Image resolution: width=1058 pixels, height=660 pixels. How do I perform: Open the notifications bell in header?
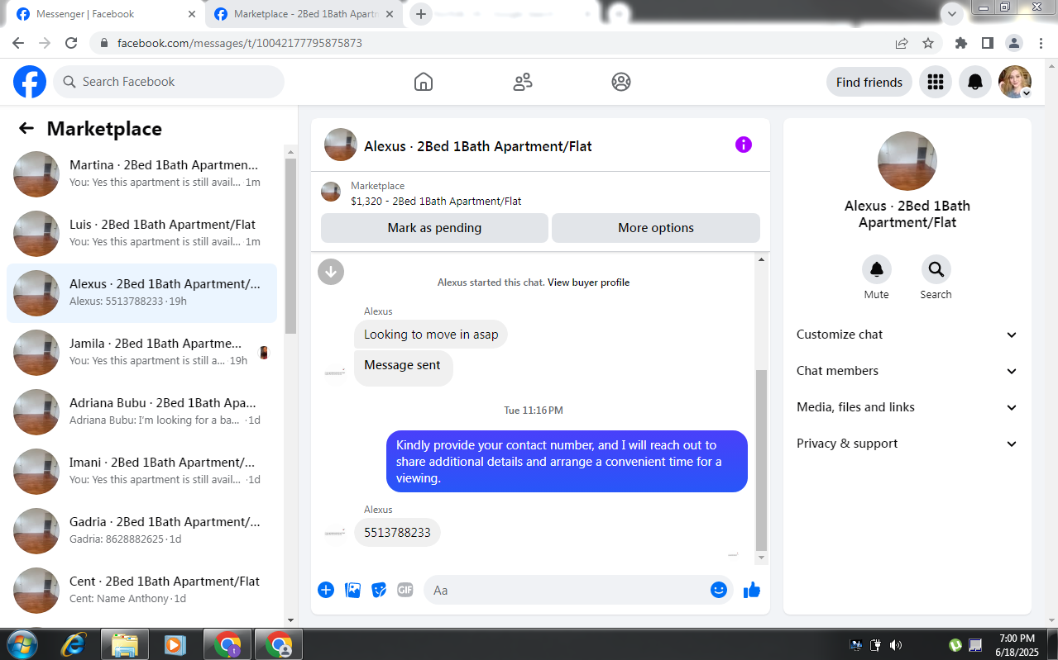975,82
